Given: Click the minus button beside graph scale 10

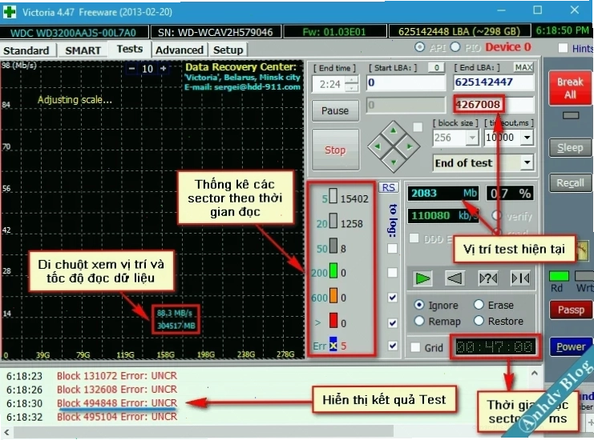Looking at the screenshot, I should (x=131, y=69).
